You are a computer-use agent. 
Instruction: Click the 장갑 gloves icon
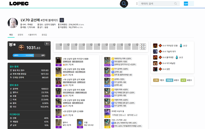pyautogui.click(x=59, y=103)
